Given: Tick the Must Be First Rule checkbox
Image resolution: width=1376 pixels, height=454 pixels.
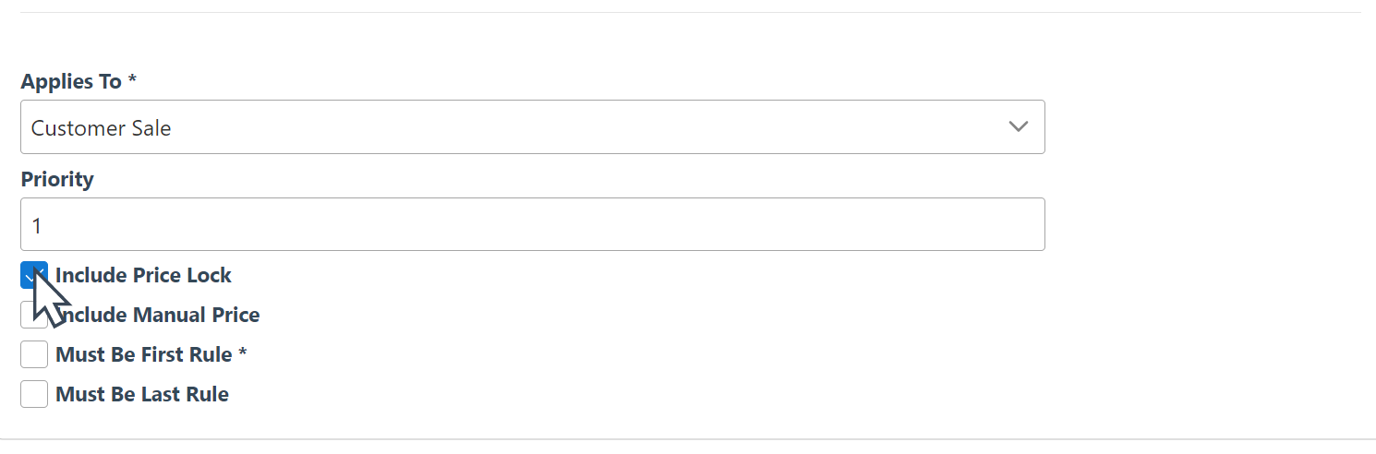Looking at the screenshot, I should [x=34, y=354].
